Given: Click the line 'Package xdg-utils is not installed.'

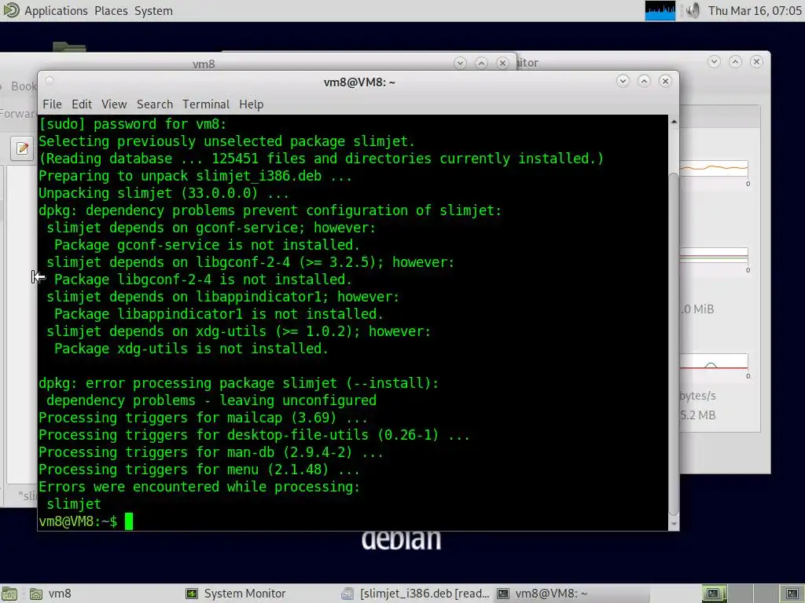Looking at the screenshot, I should [191, 349].
